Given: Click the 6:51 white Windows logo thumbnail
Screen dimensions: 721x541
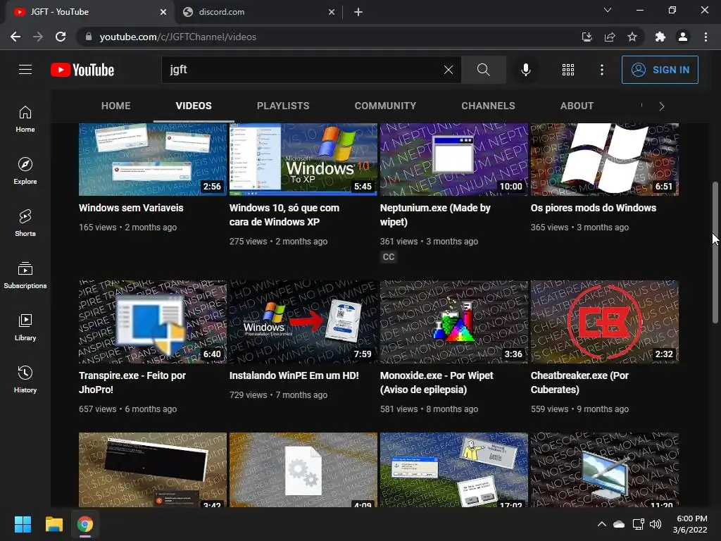Looking at the screenshot, I should coord(604,159).
